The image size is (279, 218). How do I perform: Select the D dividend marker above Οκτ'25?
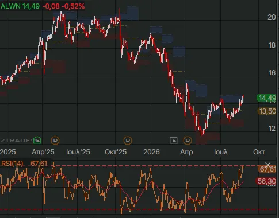[128, 141]
